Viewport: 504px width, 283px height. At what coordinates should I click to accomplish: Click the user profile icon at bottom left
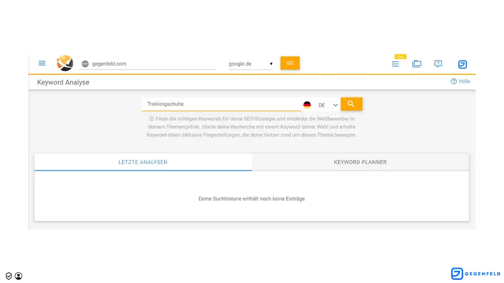19,276
